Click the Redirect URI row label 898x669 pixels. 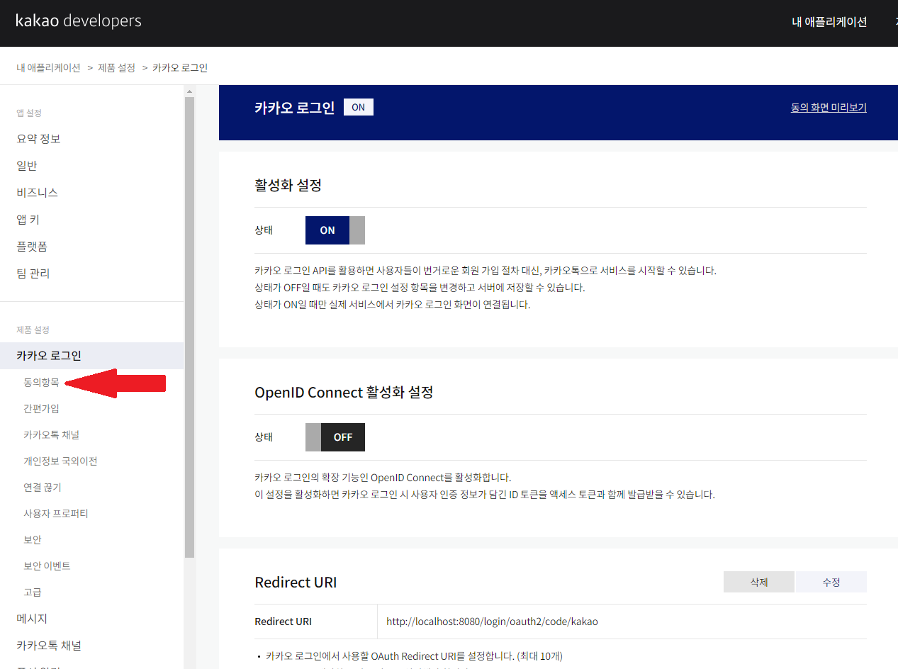[283, 622]
